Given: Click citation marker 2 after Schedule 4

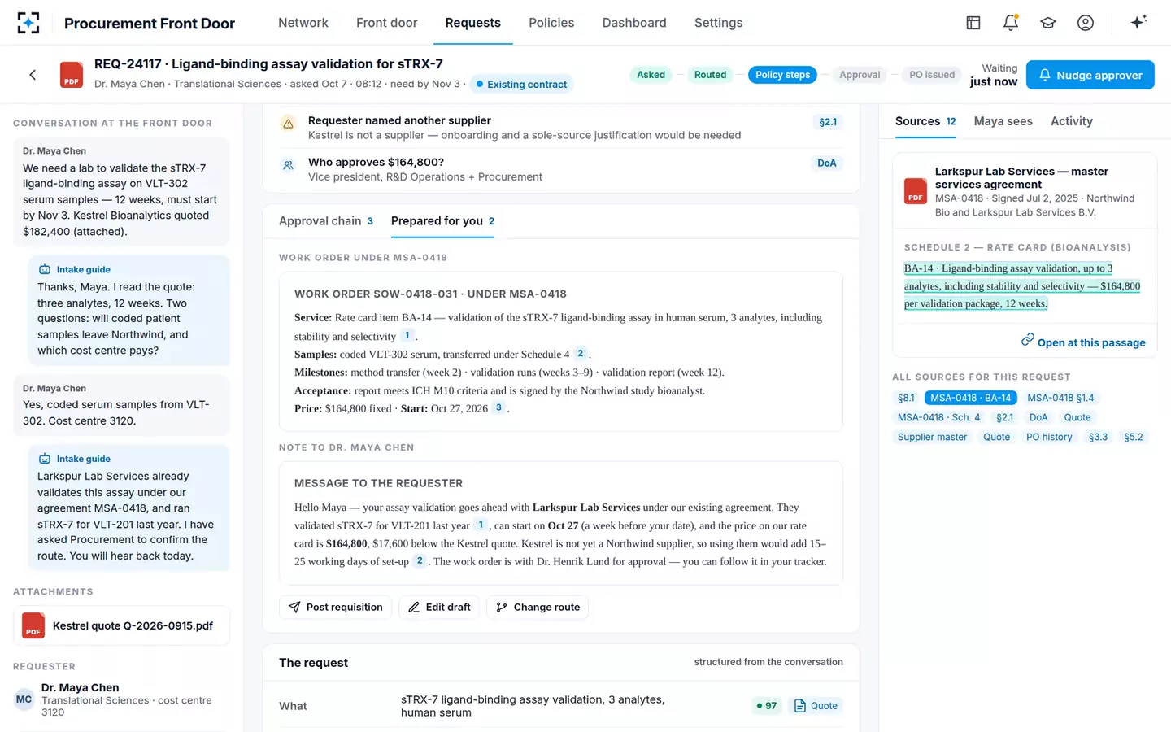Looking at the screenshot, I should click(580, 353).
